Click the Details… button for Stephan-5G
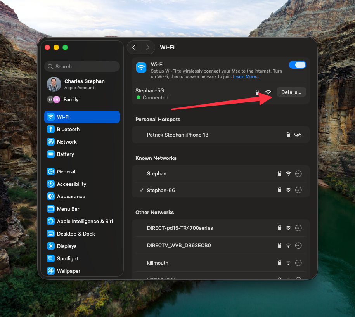This screenshot has width=355, height=317. tap(291, 92)
